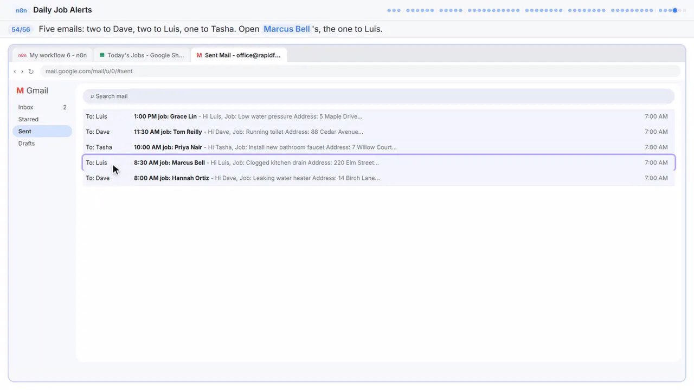Click the Search mail field
Screen dimensions: 694x390
click(378, 96)
